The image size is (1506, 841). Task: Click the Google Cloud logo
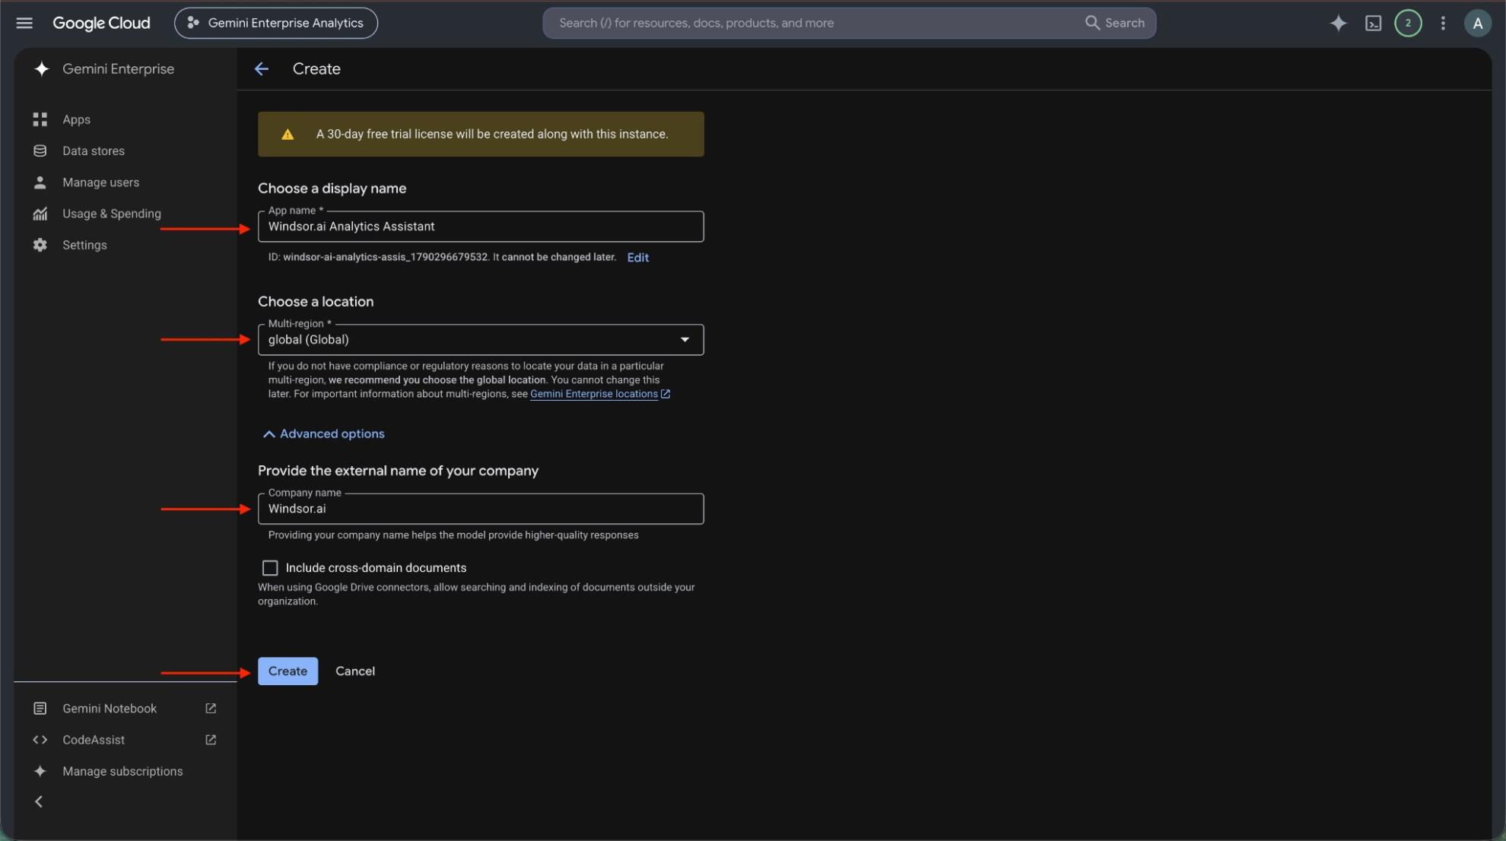(x=101, y=23)
